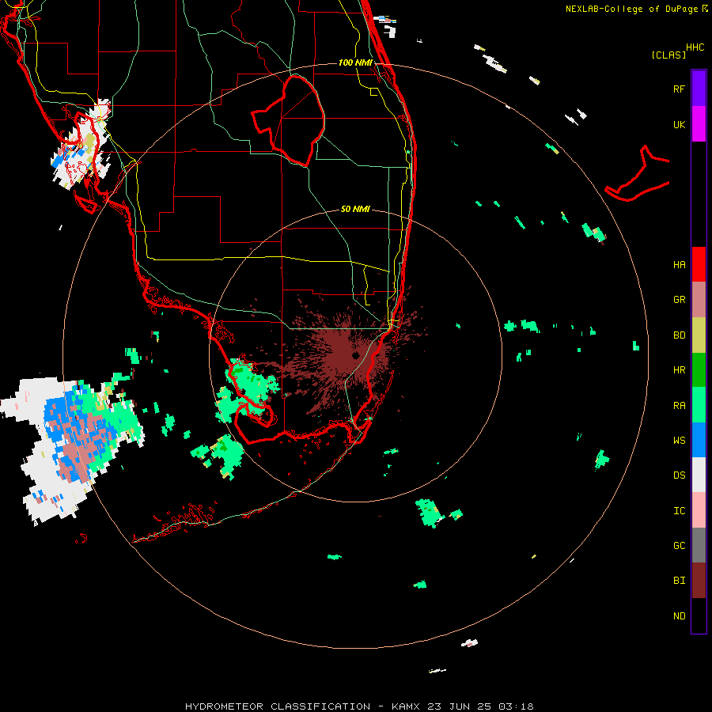Click the BD legend label
This screenshot has width=712, height=712.
pyautogui.click(x=679, y=335)
